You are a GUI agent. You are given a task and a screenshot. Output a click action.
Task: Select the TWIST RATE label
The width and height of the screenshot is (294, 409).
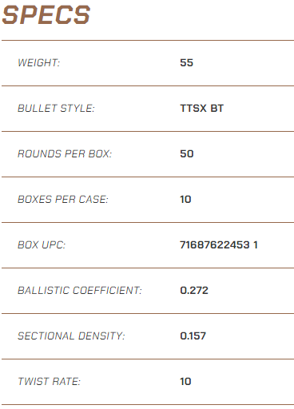click(x=49, y=382)
